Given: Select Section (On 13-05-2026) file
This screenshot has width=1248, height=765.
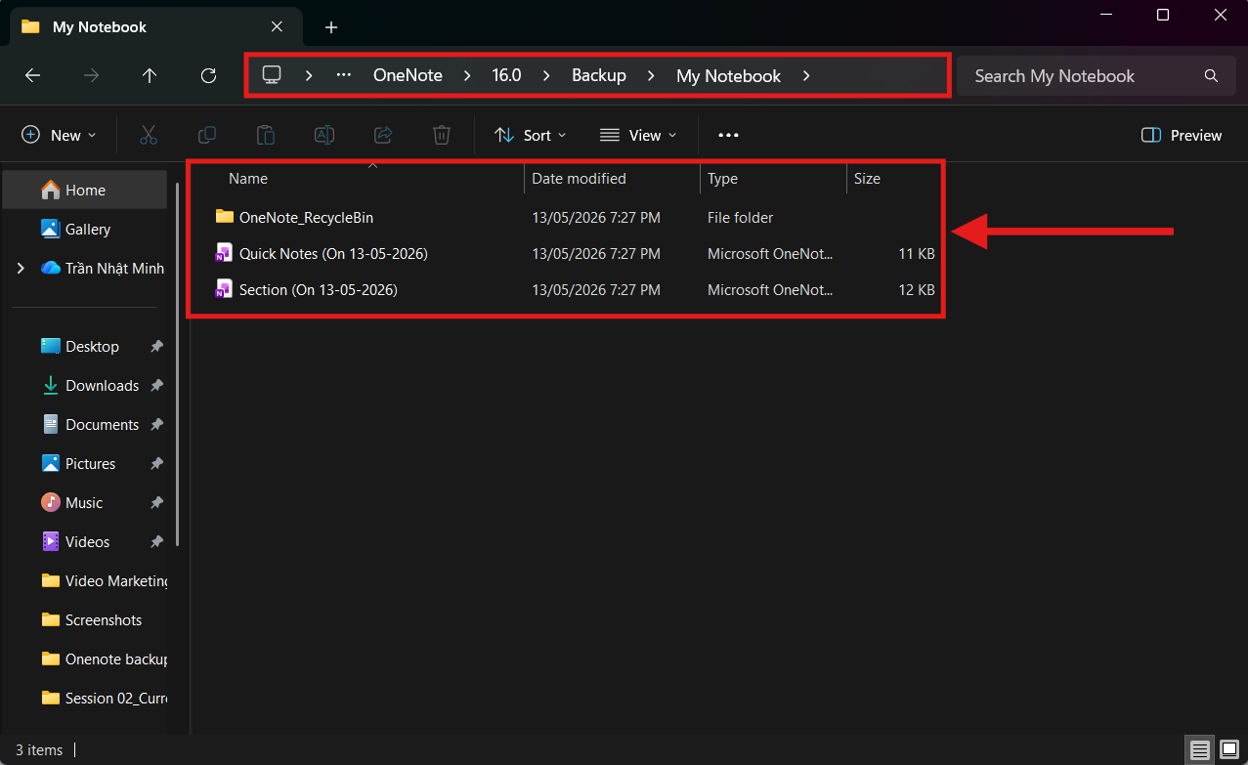Looking at the screenshot, I should click(x=318, y=290).
